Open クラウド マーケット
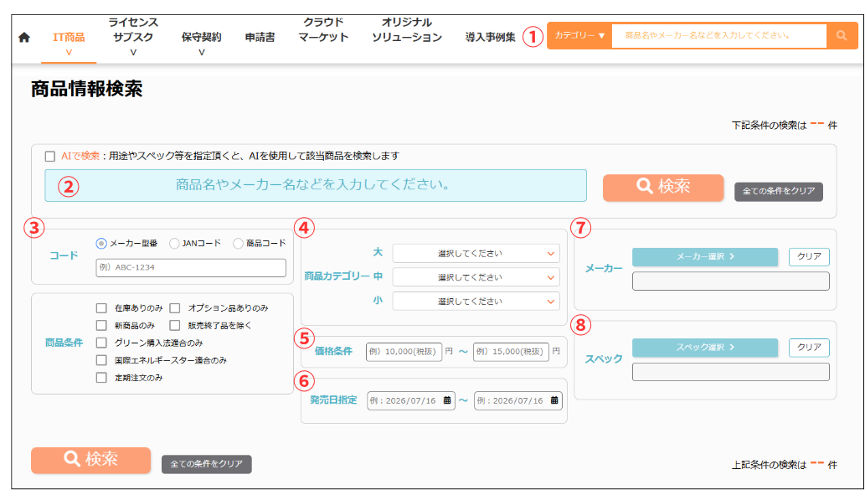 point(324,30)
